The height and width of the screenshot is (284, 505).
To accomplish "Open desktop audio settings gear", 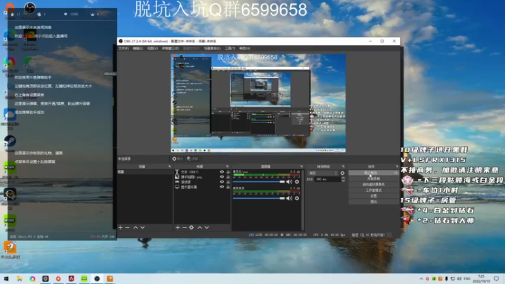I will (x=297, y=198).
